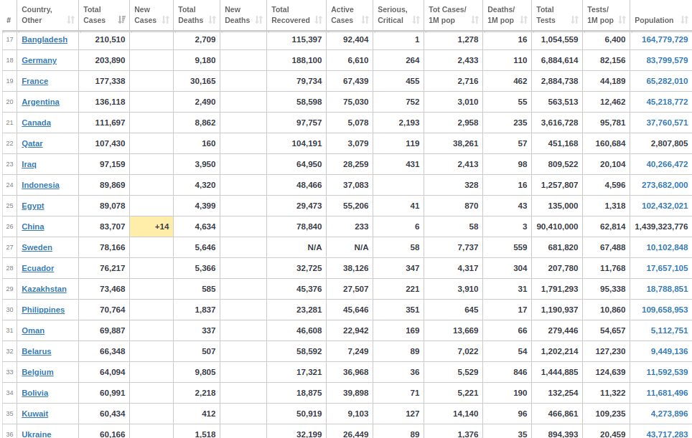
Task: Go to Argentina's country page
Action: pyautogui.click(x=41, y=102)
